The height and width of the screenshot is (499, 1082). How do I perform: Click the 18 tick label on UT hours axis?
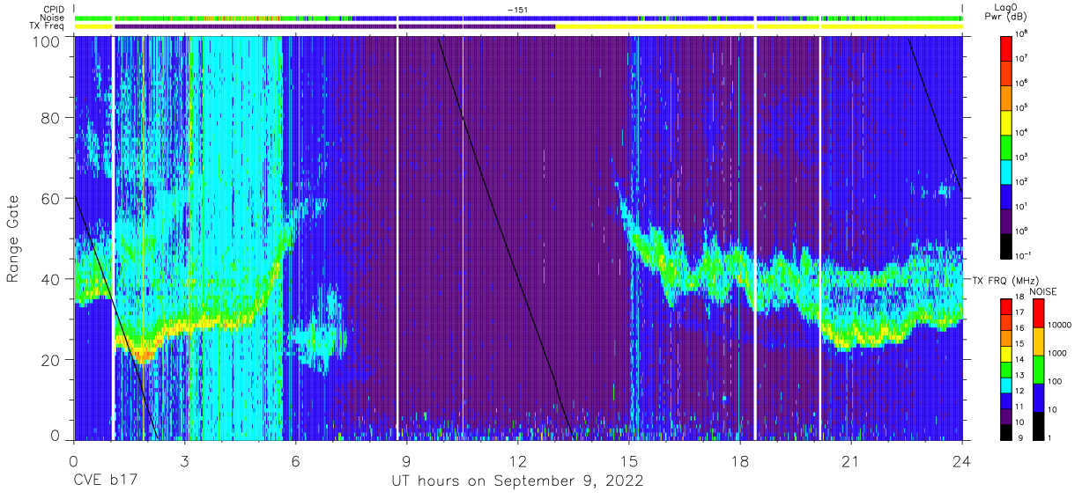740,462
